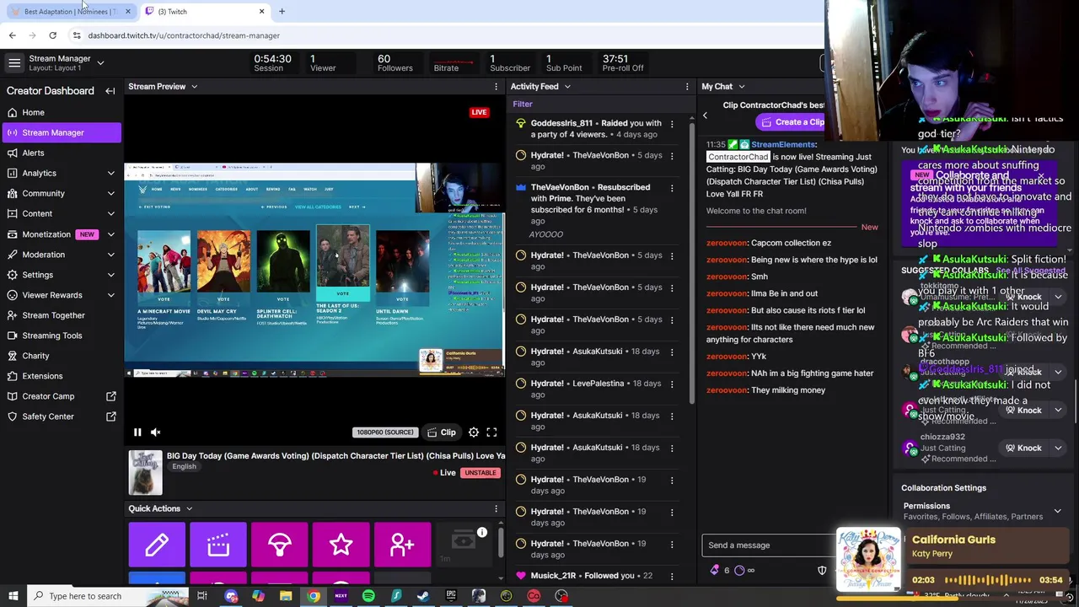The width and height of the screenshot is (1079, 607).
Task: Open the Stream Preview panel dropdown
Action: pos(194,87)
